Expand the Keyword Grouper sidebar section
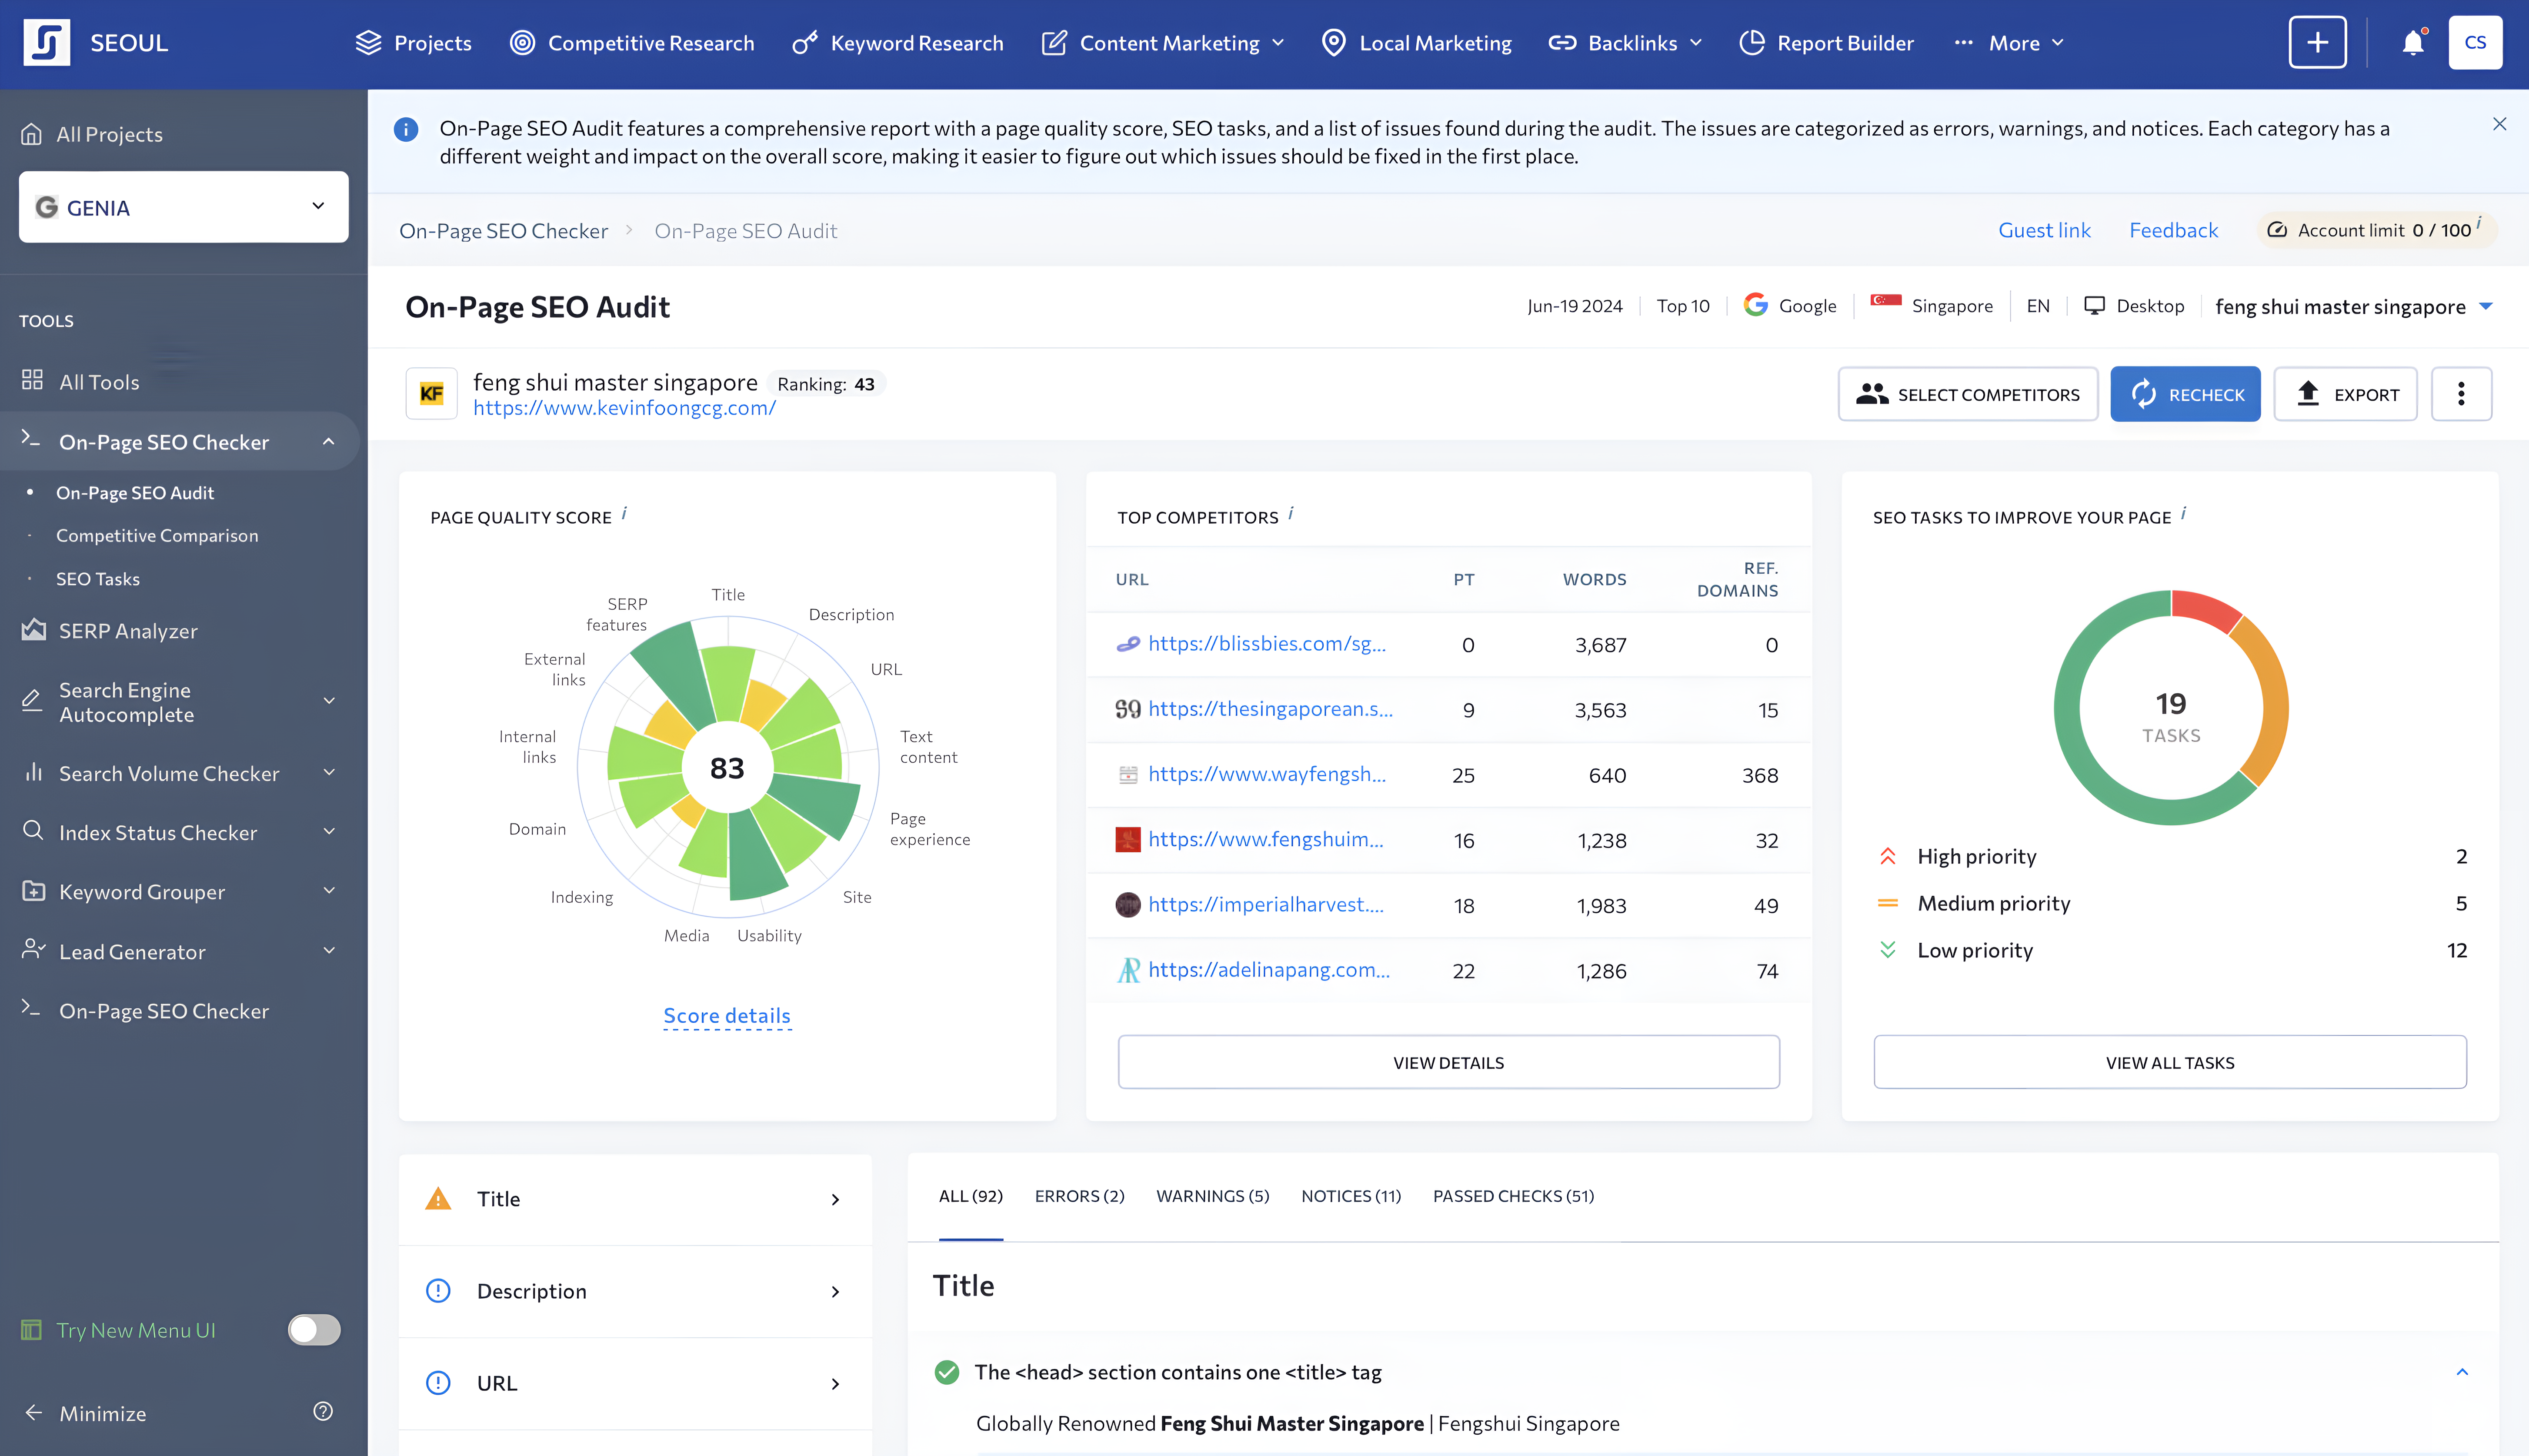The image size is (2529, 1456). tap(329, 891)
